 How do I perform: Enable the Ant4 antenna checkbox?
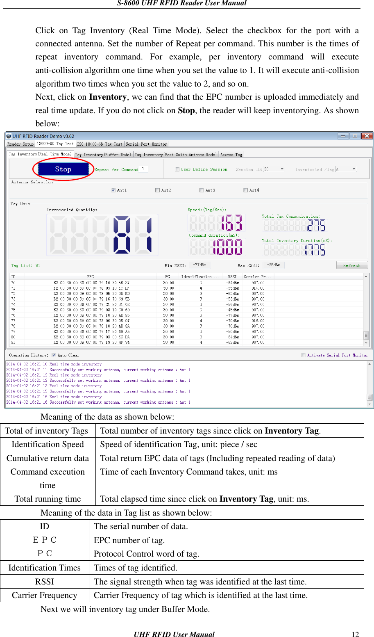[x=245, y=190]
